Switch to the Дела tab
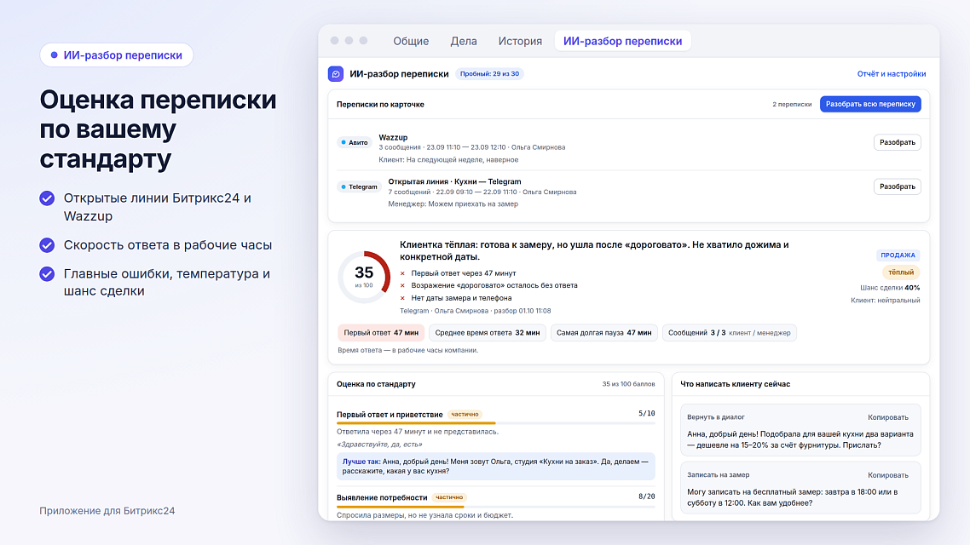The width and height of the screenshot is (970, 545). [x=464, y=41]
